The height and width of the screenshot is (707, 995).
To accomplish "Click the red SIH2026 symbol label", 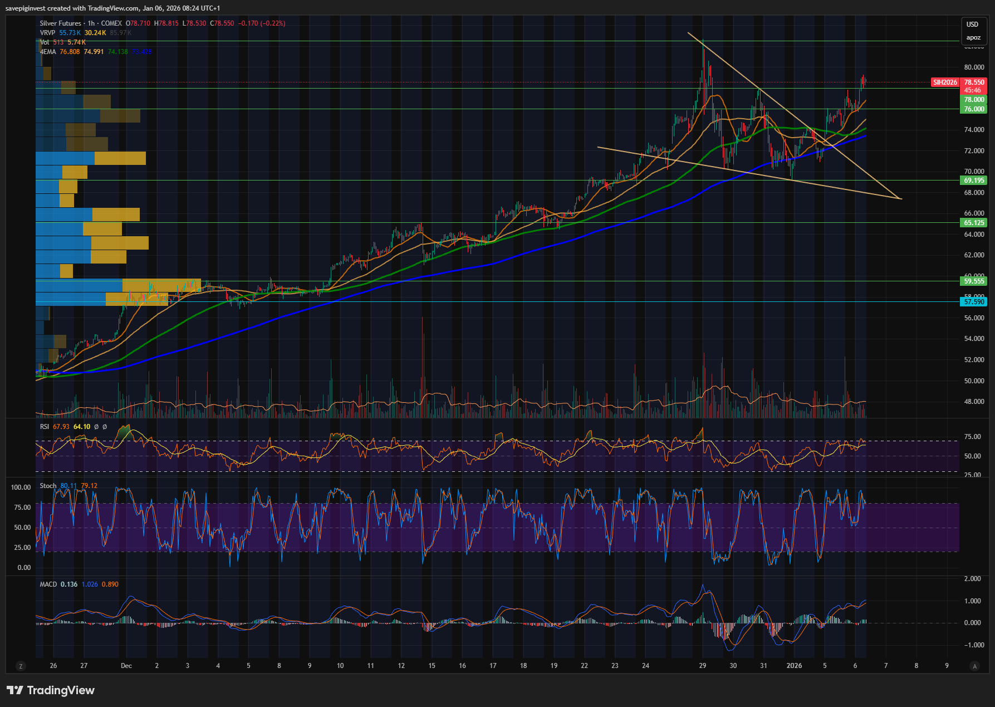I will (x=945, y=82).
